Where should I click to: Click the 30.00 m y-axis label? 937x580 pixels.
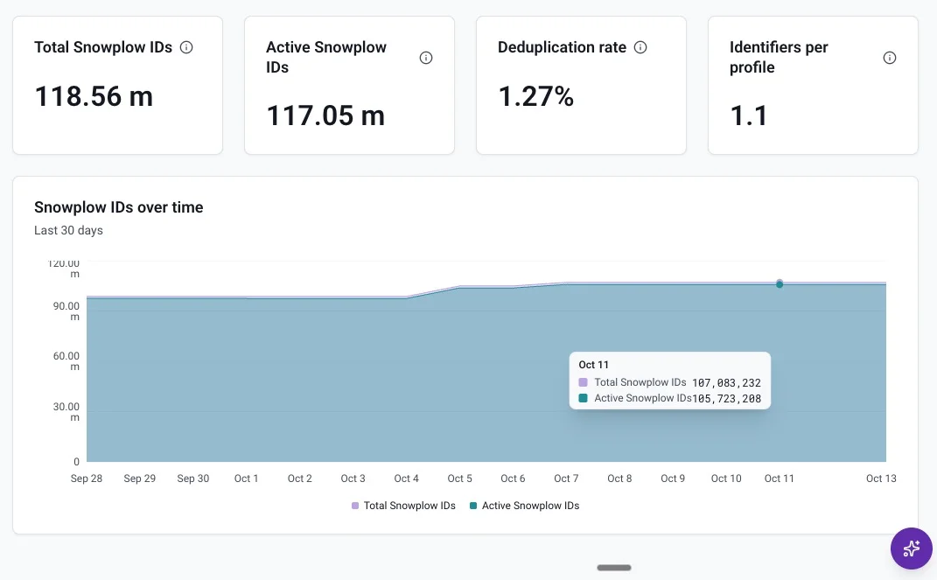coord(66,411)
